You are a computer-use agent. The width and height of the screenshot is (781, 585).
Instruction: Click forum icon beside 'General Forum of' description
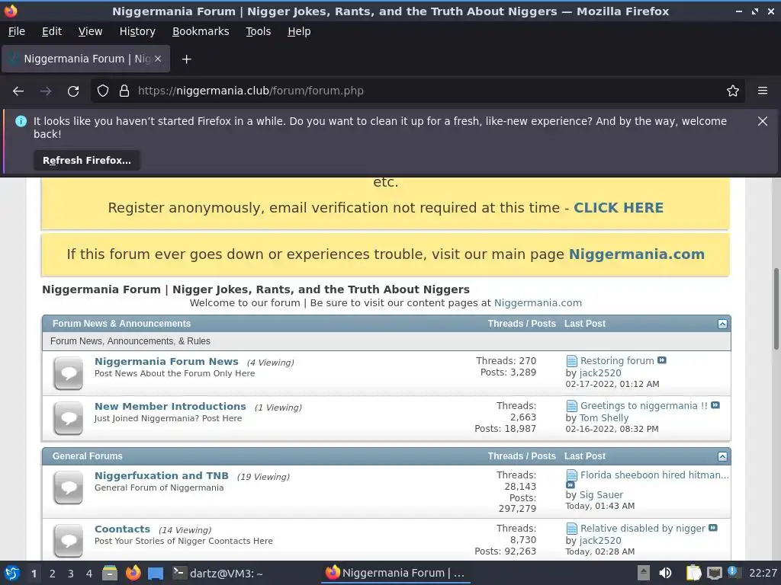coord(68,487)
